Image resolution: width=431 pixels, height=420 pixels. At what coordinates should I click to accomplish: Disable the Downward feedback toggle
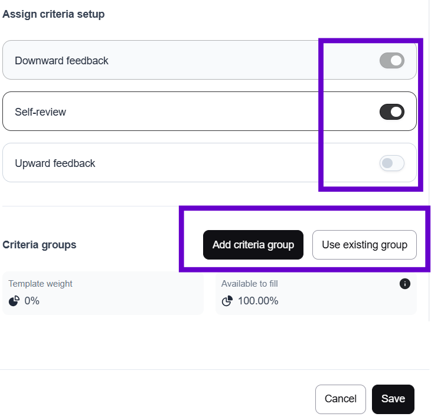(391, 60)
